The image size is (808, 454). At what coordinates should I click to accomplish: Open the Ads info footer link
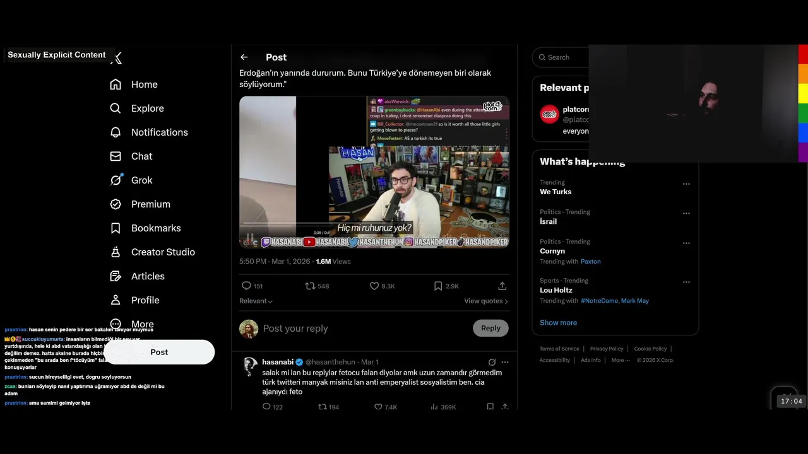pos(591,360)
